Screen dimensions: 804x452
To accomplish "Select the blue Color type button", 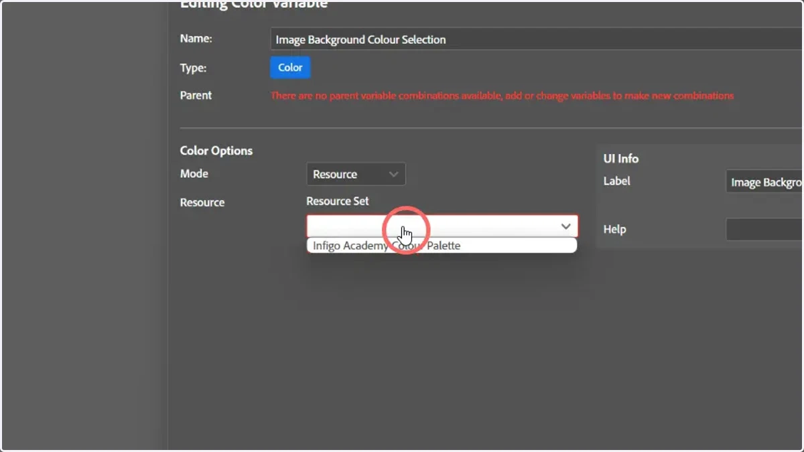I will (290, 68).
